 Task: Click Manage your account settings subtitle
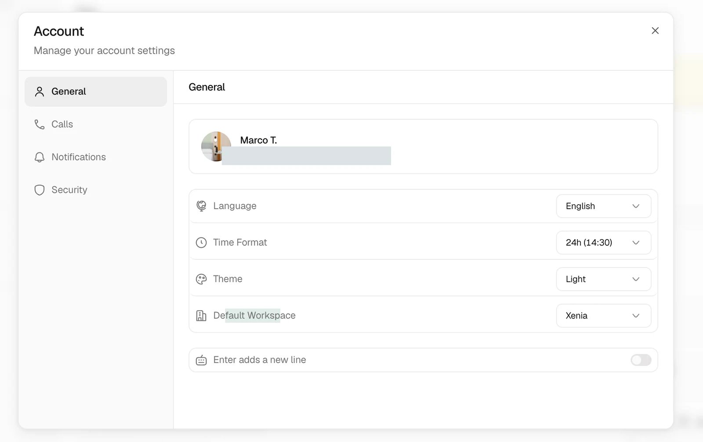coord(104,51)
